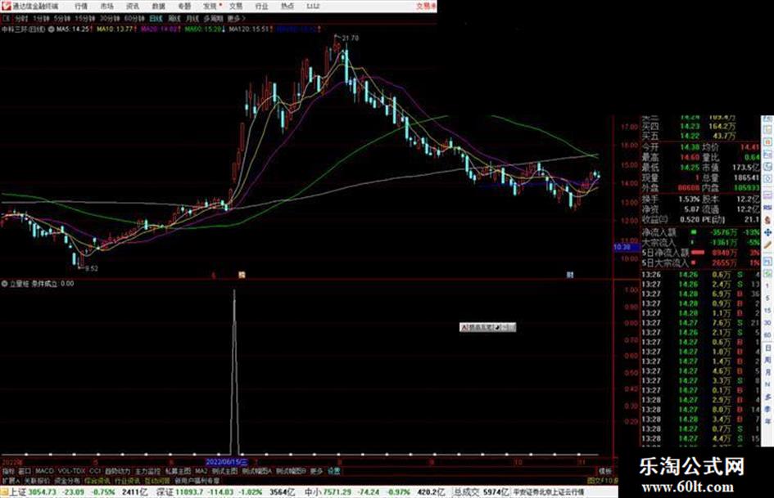This screenshot has width=774, height=498.
Task: Click the orange info marker on the chart axis
Action: (242, 275)
